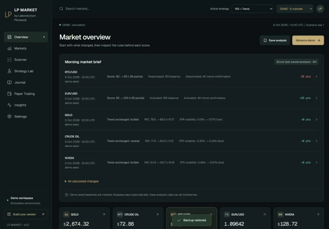
Task: Click the sliders icon on Build your version
Action: tap(9, 214)
